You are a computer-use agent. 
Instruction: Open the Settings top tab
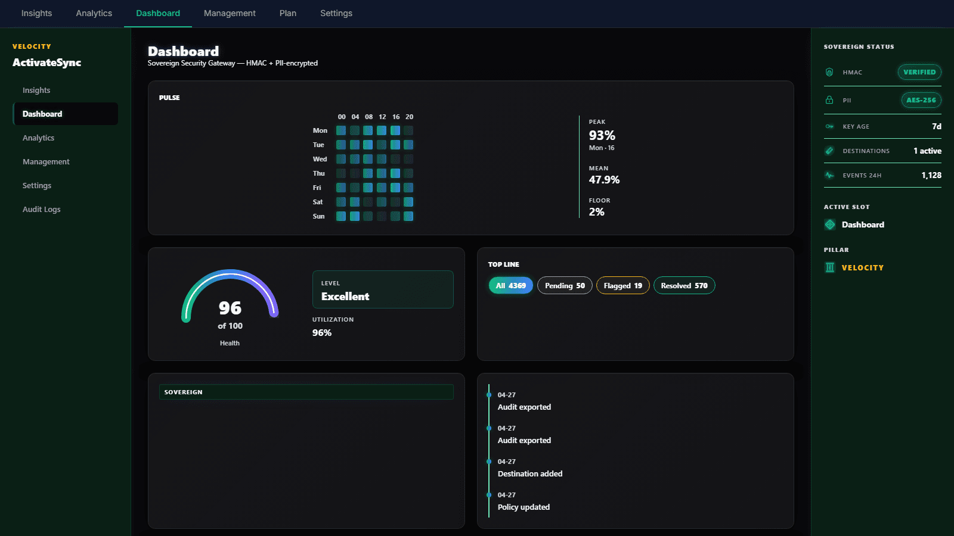pyautogui.click(x=336, y=13)
